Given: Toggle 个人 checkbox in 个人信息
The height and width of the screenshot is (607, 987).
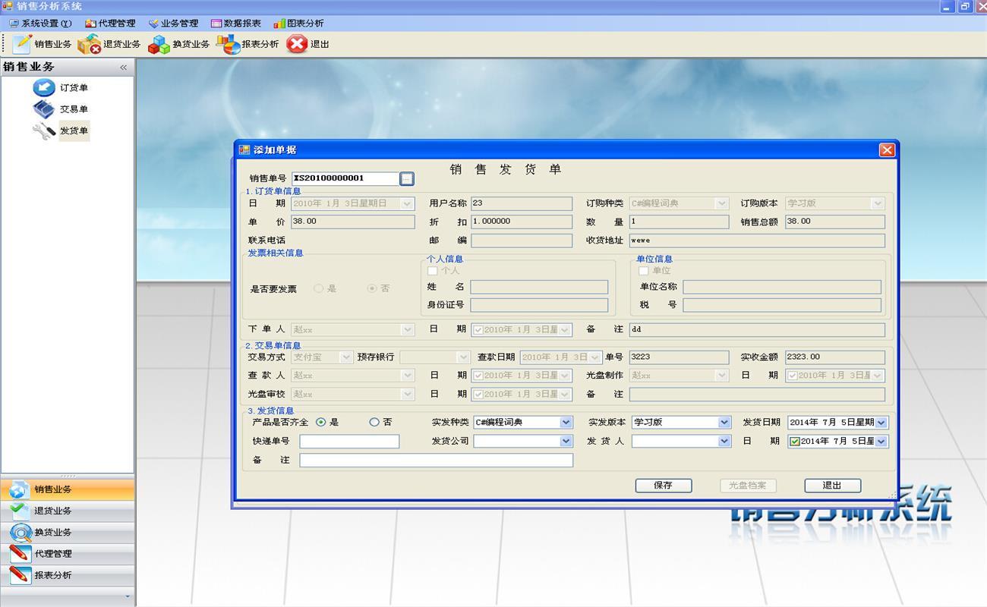Looking at the screenshot, I should (x=433, y=271).
